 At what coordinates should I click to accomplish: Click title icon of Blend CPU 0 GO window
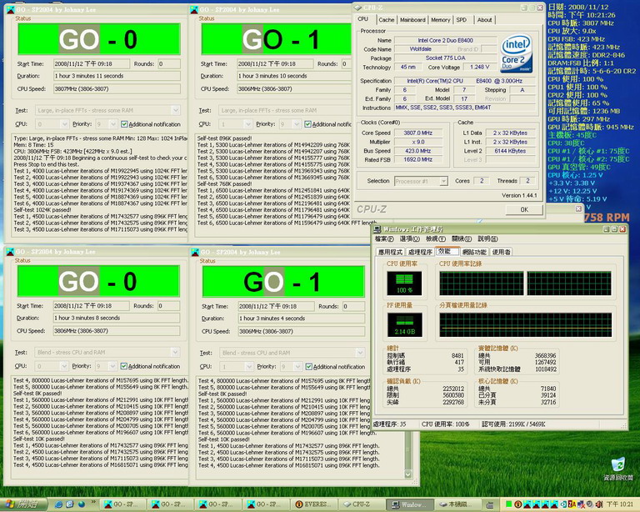[10, 252]
